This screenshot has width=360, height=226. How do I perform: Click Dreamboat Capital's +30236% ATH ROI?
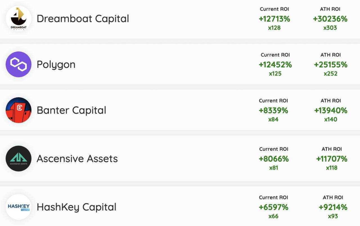coord(330,19)
